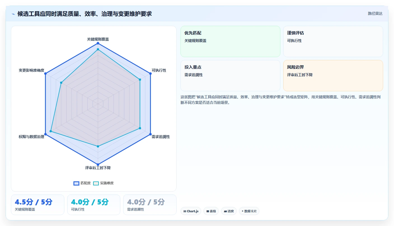
Task: Select blue 匹配度 point on 需求追溯性 axis
Action: (x=150, y=134)
